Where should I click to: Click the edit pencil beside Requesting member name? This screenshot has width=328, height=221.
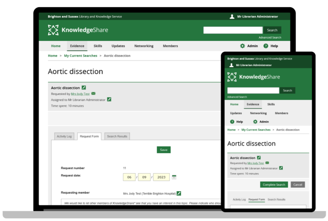(x=179, y=193)
